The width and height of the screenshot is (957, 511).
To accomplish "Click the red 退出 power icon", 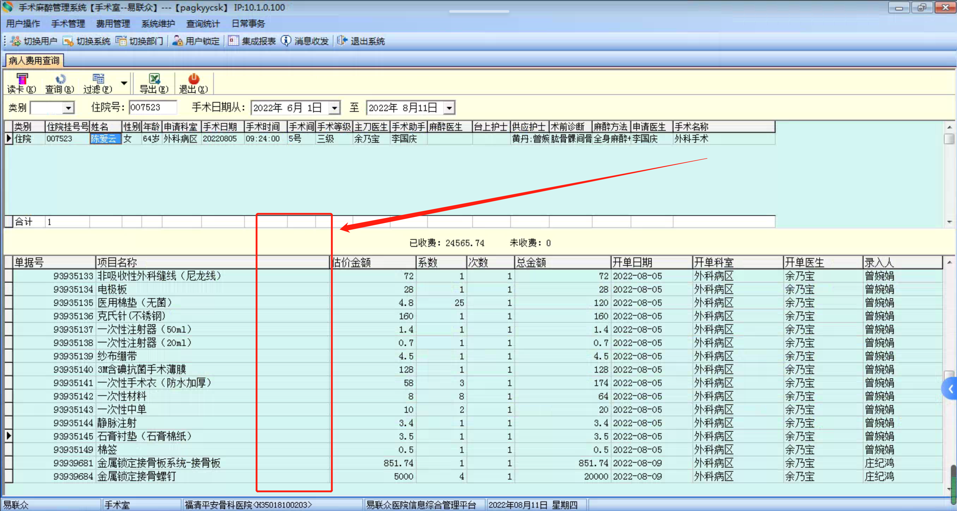I will (193, 79).
